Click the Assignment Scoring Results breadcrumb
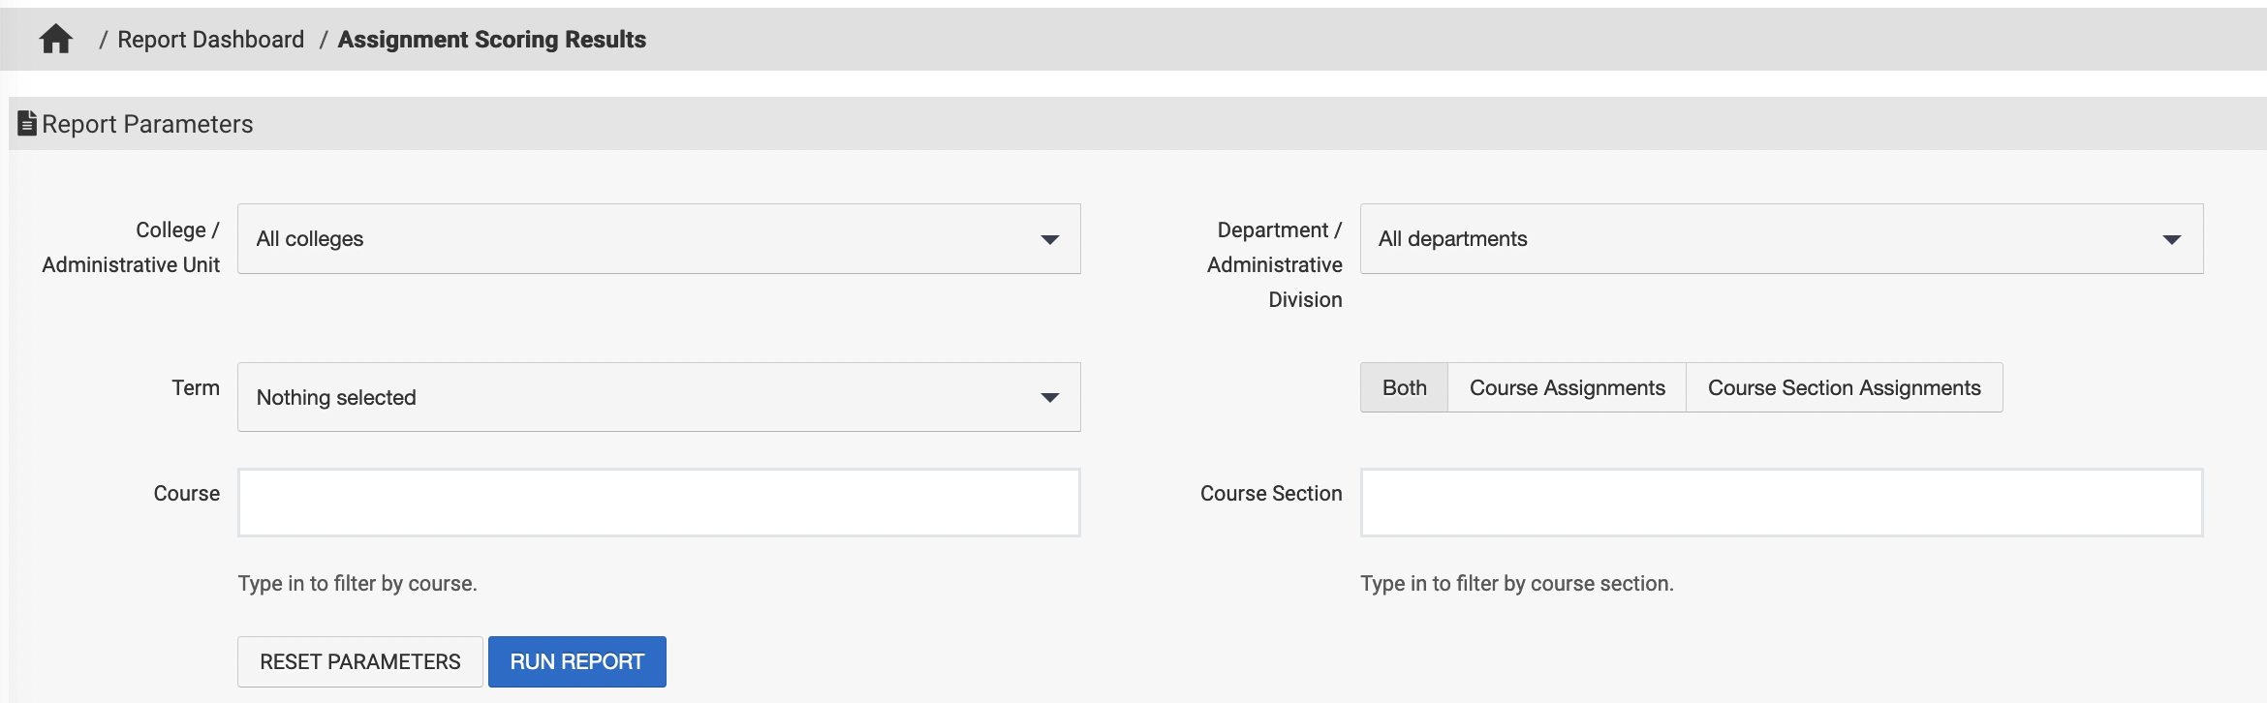This screenshot has width=2267, height=703. click(x=491, y=40)
